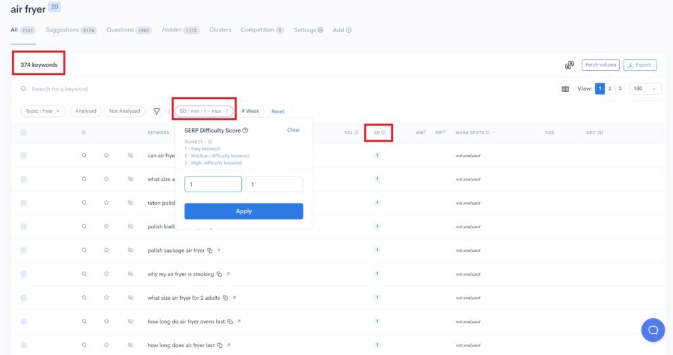The width and height of the screenshot is (673, 355).
Task: Star the 'polish sausage air fryer' keyword
Action: [106, 250]
